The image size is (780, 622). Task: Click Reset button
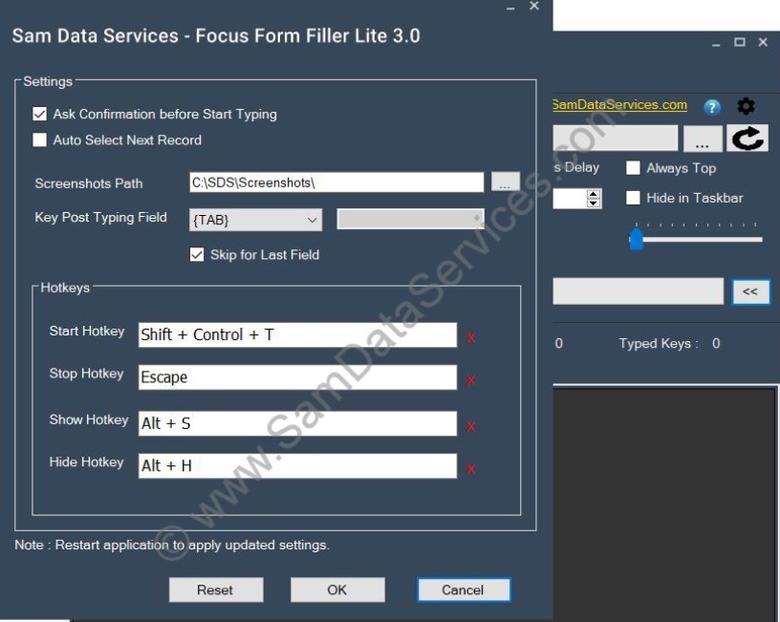tap(216, 590)
